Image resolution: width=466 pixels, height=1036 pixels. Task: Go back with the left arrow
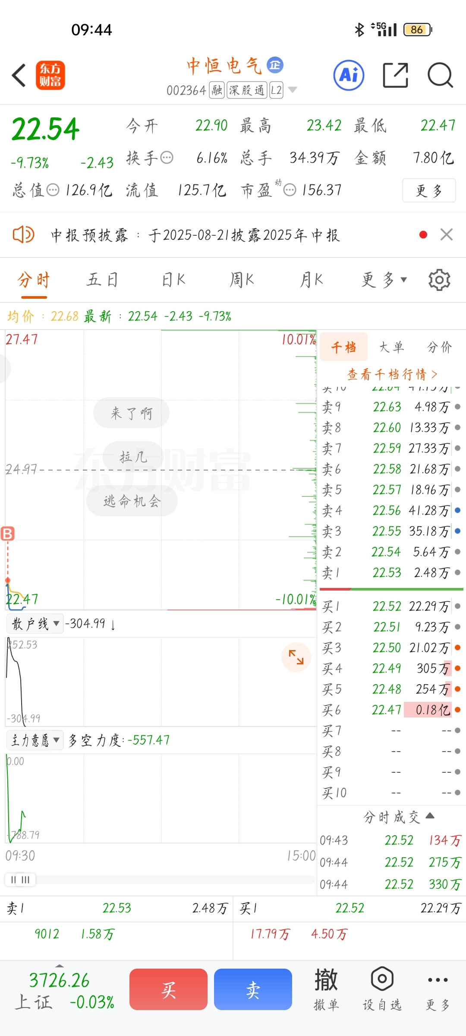click(19, 75)
